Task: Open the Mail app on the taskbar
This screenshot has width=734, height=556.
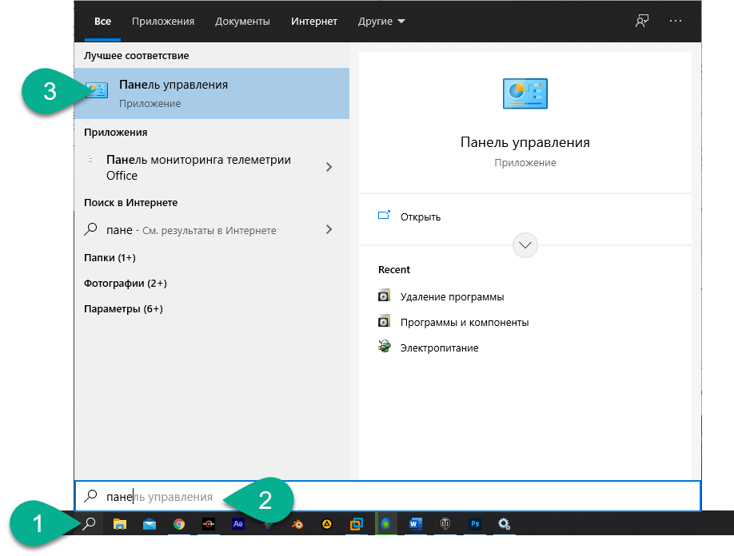Action: click(x=150, y=524)
